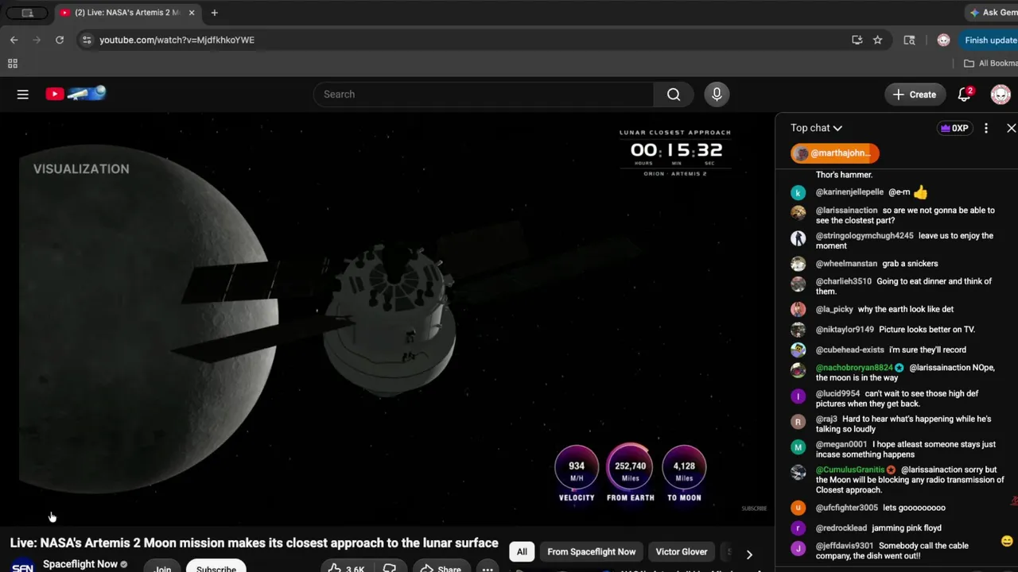Open the All Bookmarks folder

tap(990, 64)
